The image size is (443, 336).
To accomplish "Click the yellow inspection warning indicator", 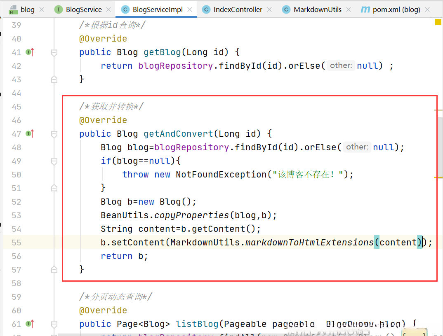I will pos(438,22).
